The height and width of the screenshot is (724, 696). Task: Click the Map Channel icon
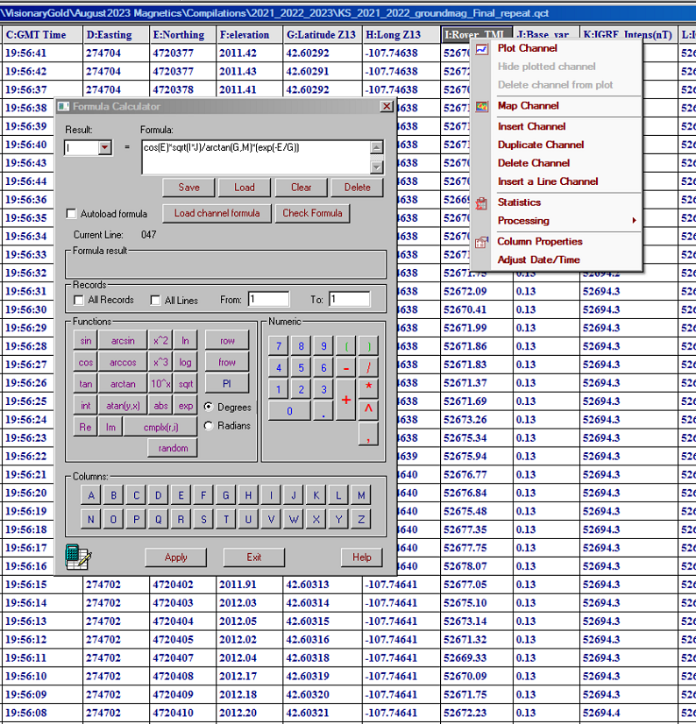pyautogui.click(x=481, y=106)
